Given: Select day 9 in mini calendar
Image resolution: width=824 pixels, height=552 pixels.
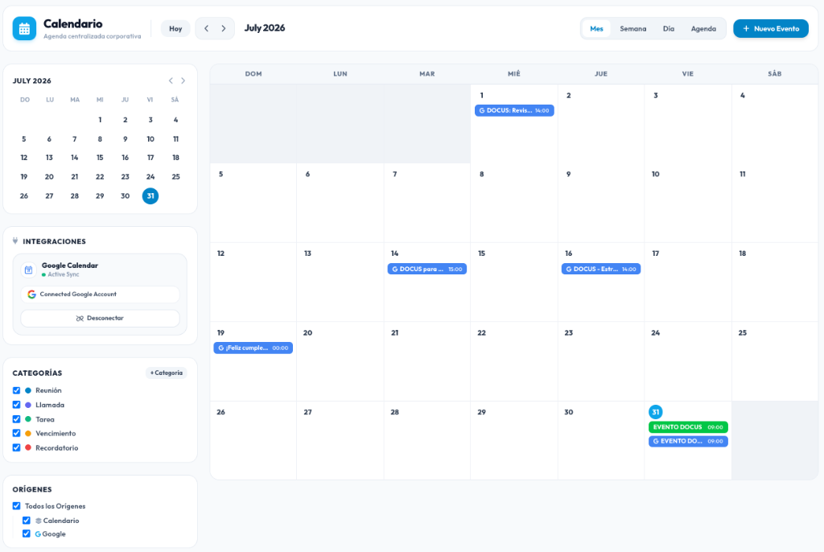Looking at the screenshot, I should coord(125,138).
